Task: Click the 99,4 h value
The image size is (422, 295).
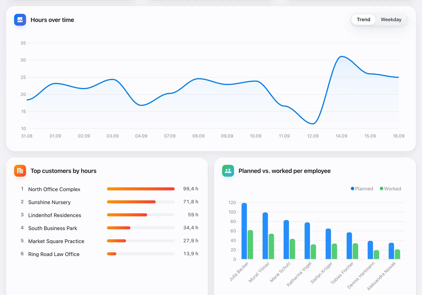Action: 191,189
